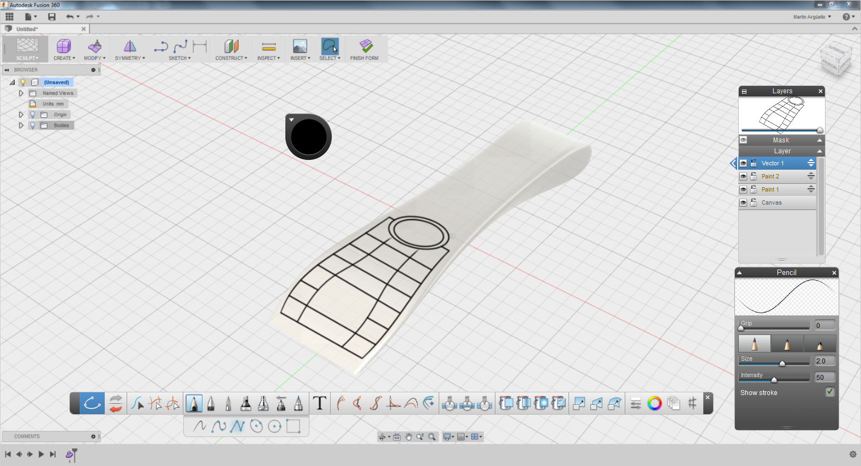Click the hash grid icon in the bottom toolbar
Image resolution: width=861 pixels, height=466 pixels.
coord(692,403)
